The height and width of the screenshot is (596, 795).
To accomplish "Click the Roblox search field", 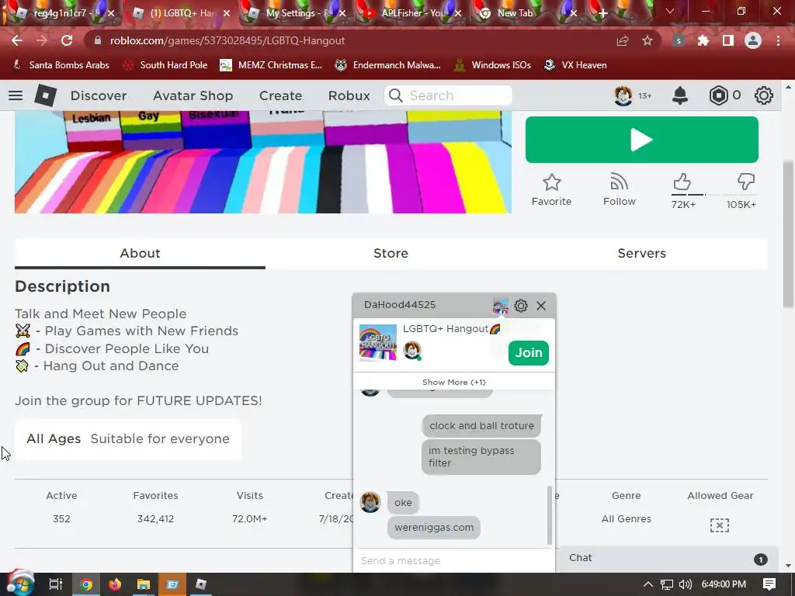I will [448, 95].
